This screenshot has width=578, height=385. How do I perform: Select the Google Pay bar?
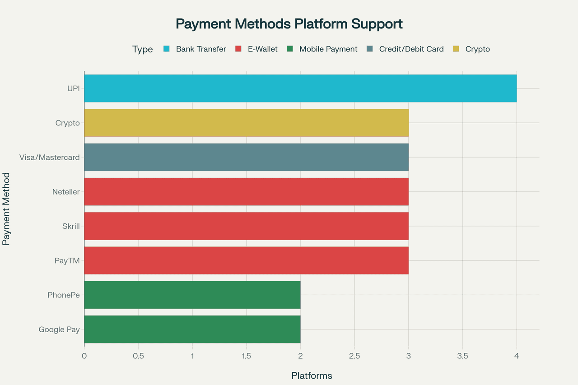(192, 329)
